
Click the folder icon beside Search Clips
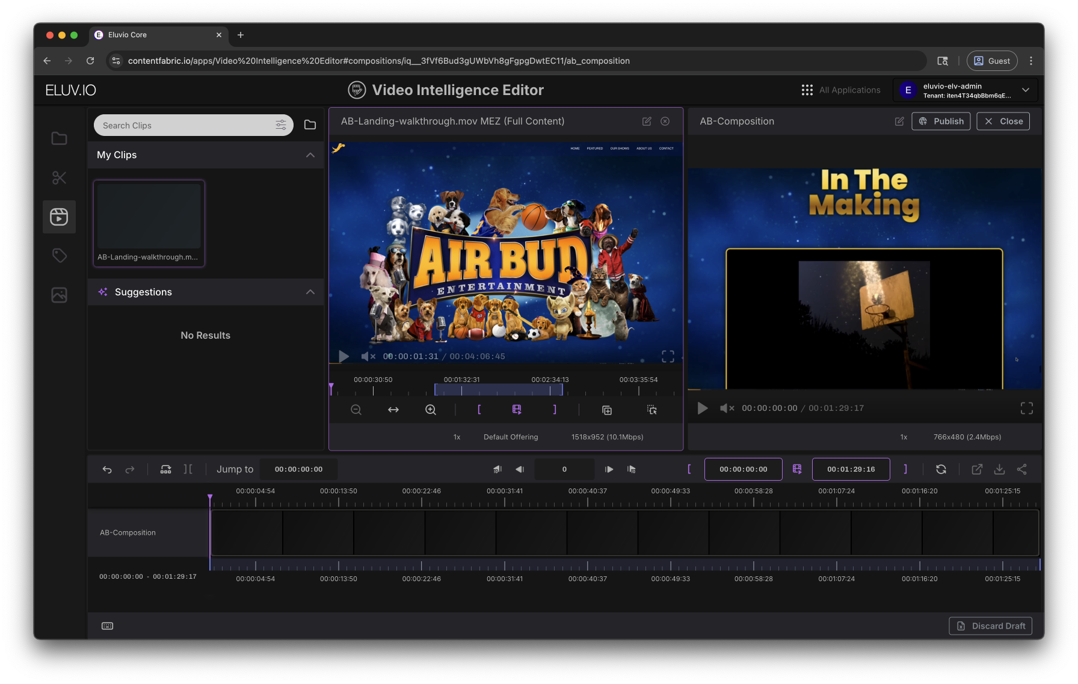click(x=310, y=125)
